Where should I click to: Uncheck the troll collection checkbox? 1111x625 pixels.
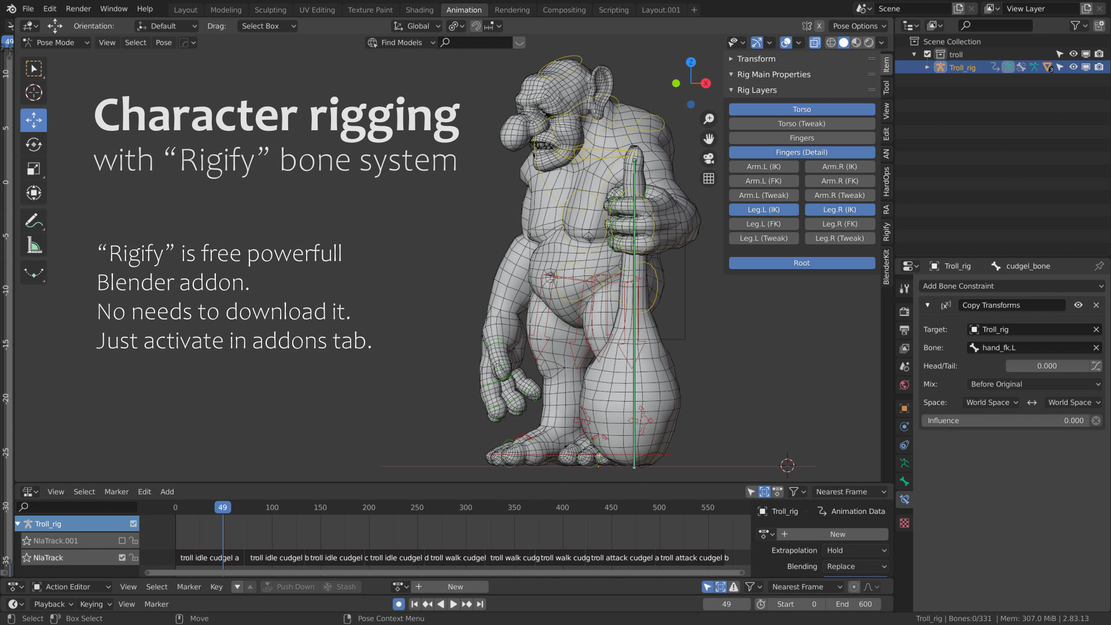[928, 54]
